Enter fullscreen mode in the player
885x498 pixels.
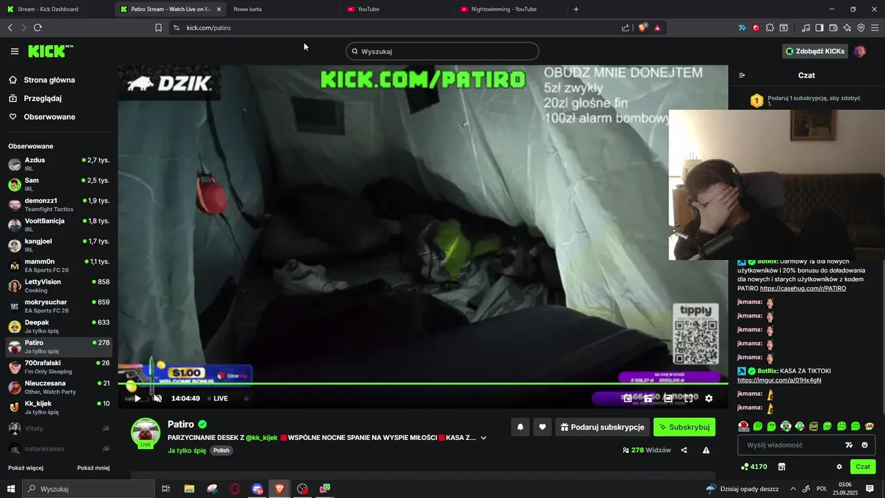(x=689, y=398)
